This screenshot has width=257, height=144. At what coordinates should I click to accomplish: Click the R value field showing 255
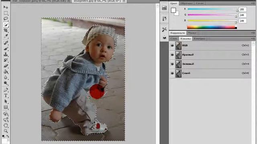click(243, 9)
